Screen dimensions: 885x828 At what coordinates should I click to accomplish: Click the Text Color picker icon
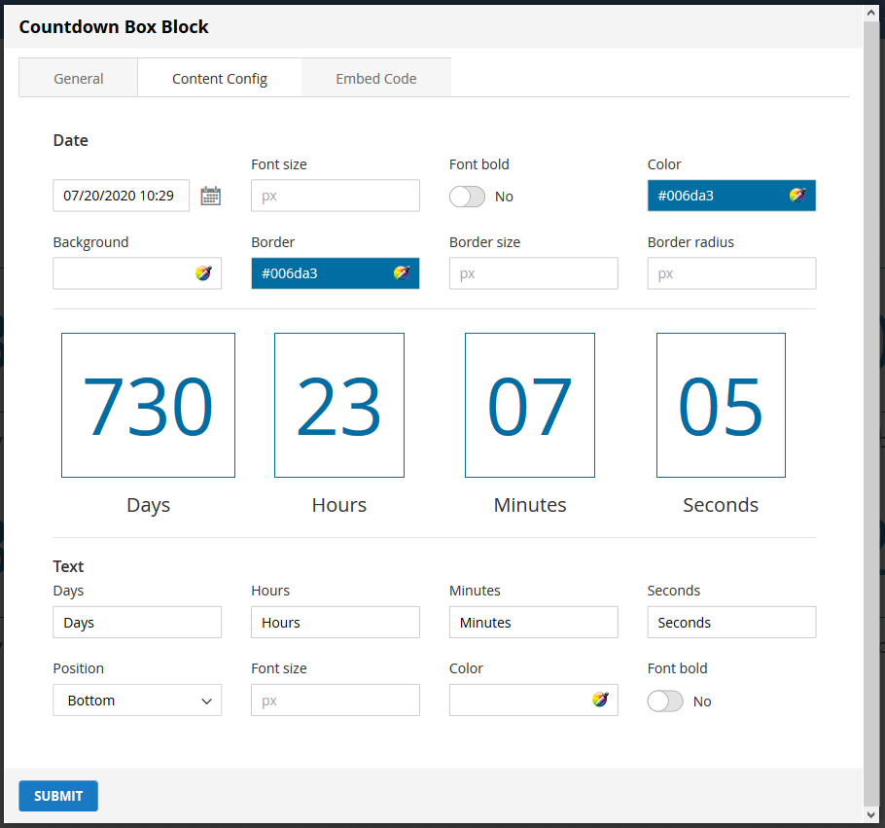pyautogui.click(x=600, y=700)
